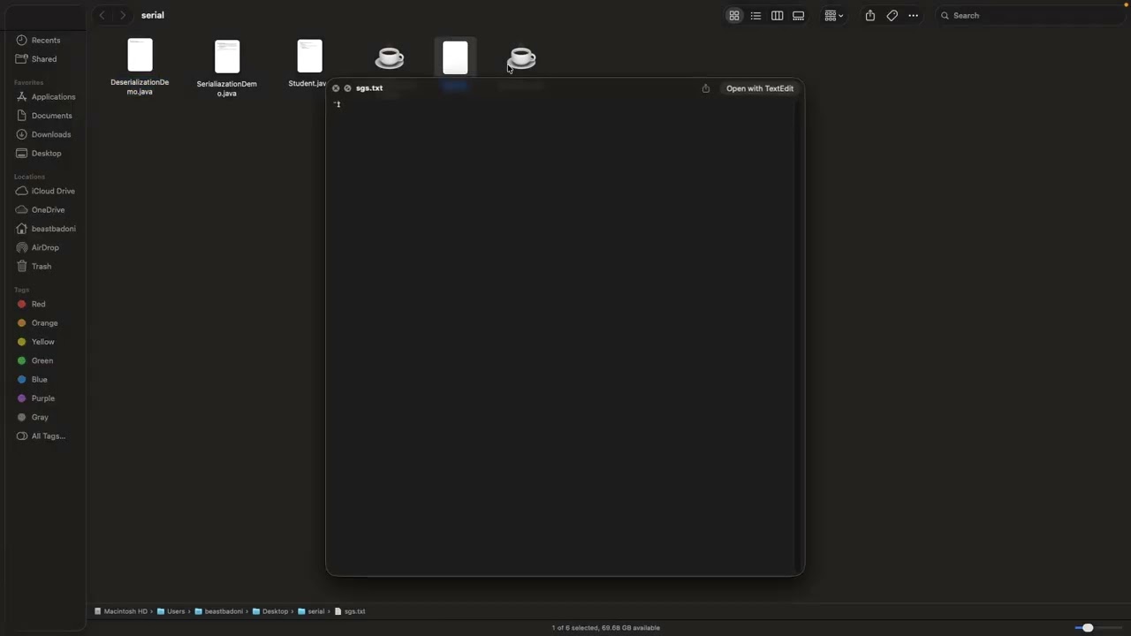This screenshot has height=636, width=1131.
Task: Switch Finder to list view
Action: pyautogui.click(x=755, y=15)
